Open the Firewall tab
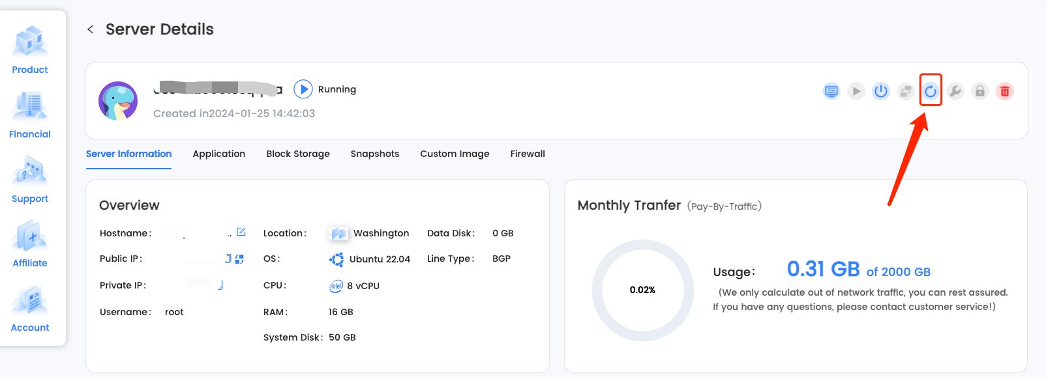The image size is (1046, 379). (x=527, y=154)
